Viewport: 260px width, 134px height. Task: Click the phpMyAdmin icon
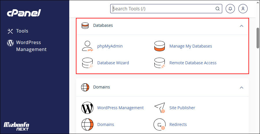87,46
